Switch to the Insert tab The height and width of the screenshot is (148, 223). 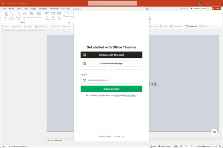19,9
